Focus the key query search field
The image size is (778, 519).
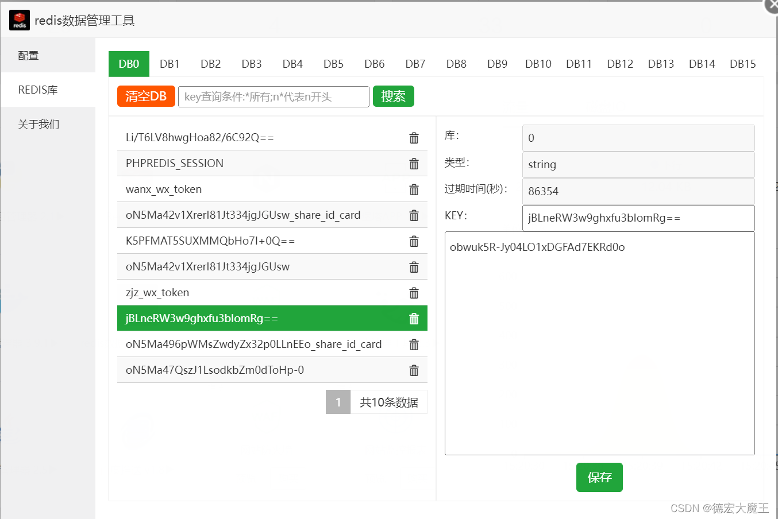274,96
